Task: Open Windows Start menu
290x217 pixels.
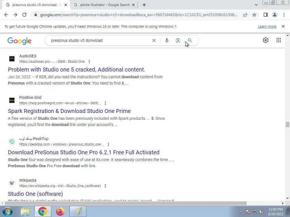Action: (8, 211)
